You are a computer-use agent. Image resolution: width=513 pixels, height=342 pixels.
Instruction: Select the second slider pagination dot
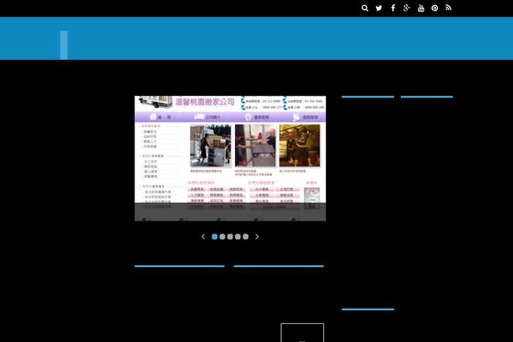pos(222,237)
